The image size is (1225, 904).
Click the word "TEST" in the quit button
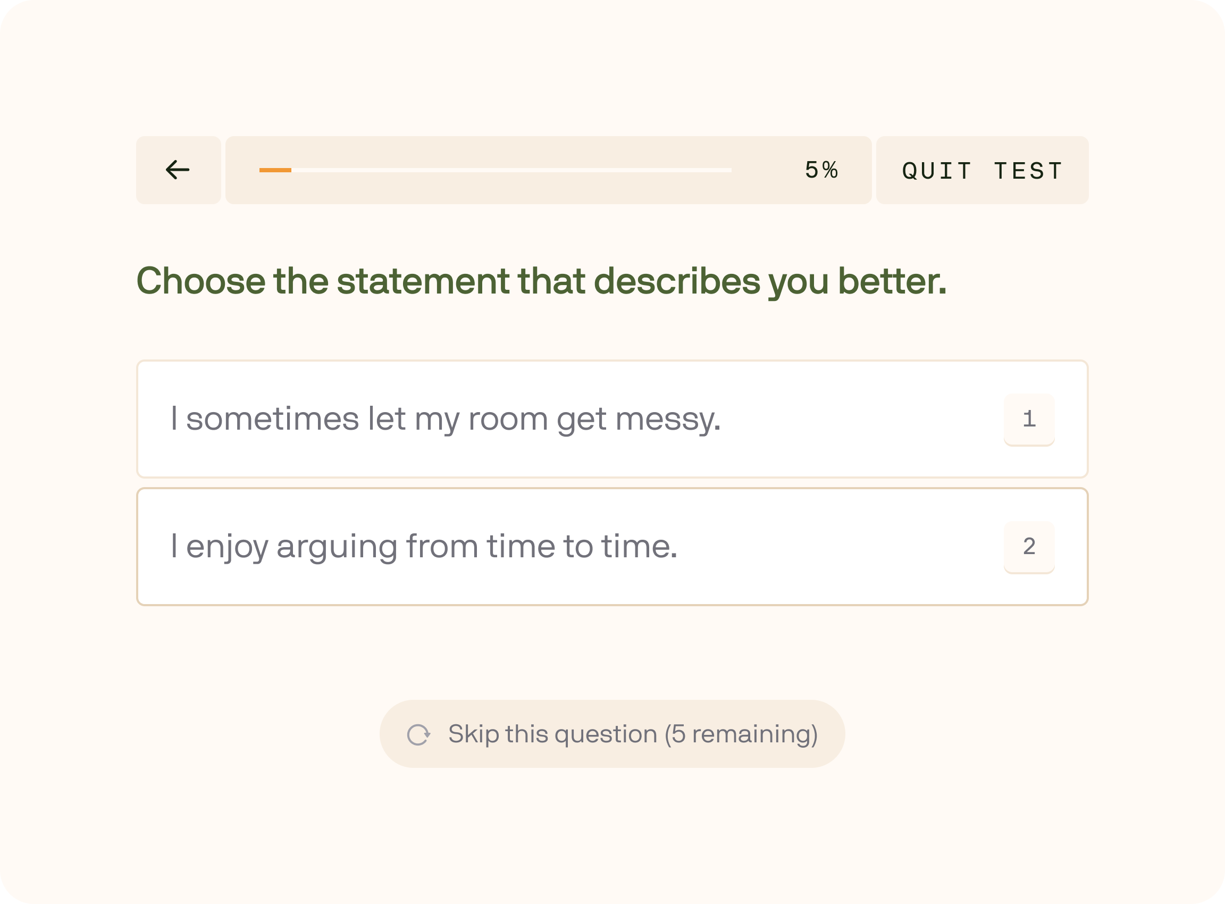pyautogui.click(x=1028, y=171)
